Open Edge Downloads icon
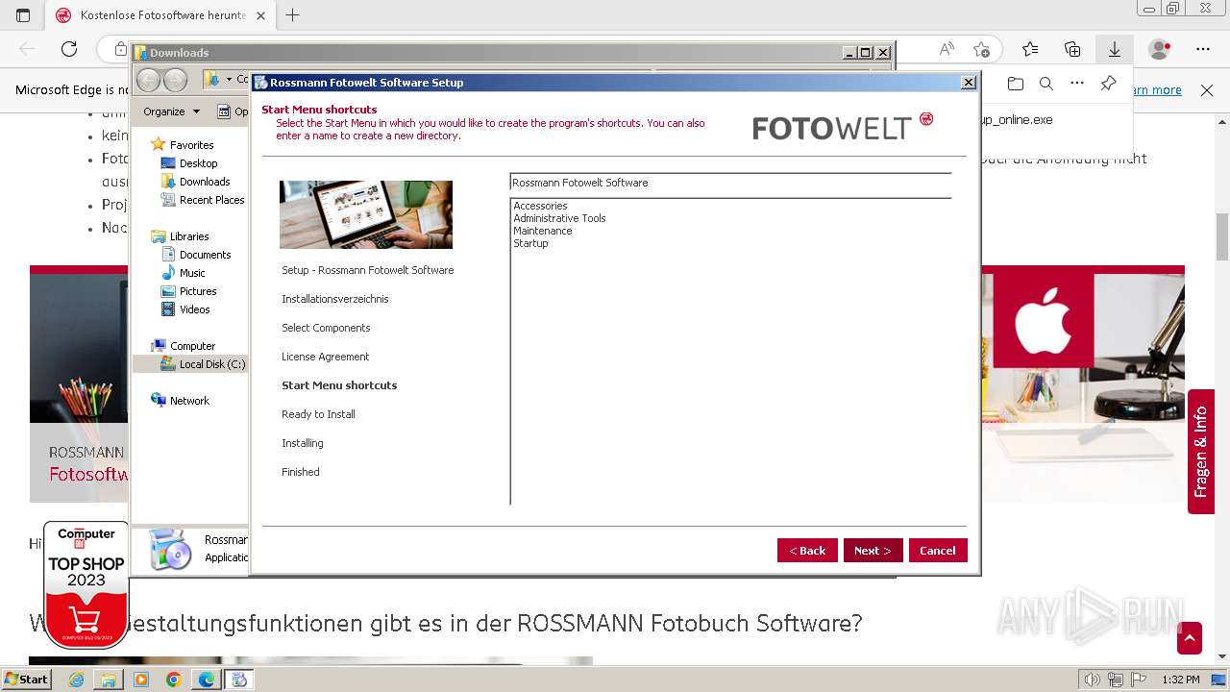Screen dimensions: 1230x692 point(1115,49)
